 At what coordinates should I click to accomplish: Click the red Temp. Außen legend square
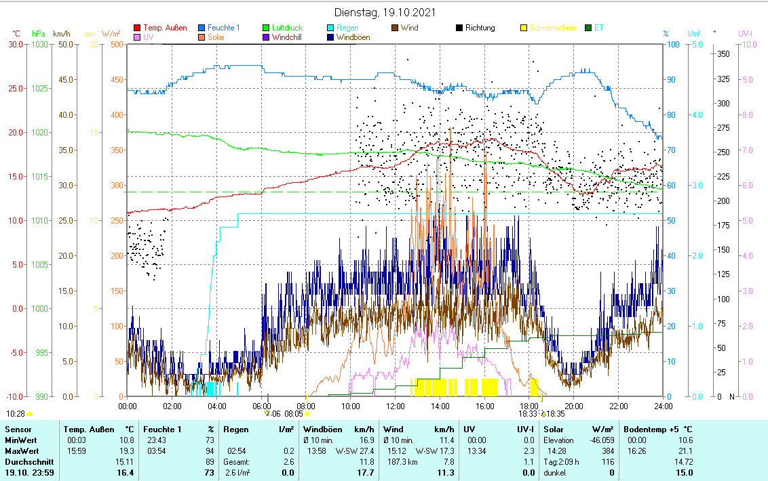pyautogui.click(x=137, y=28)
